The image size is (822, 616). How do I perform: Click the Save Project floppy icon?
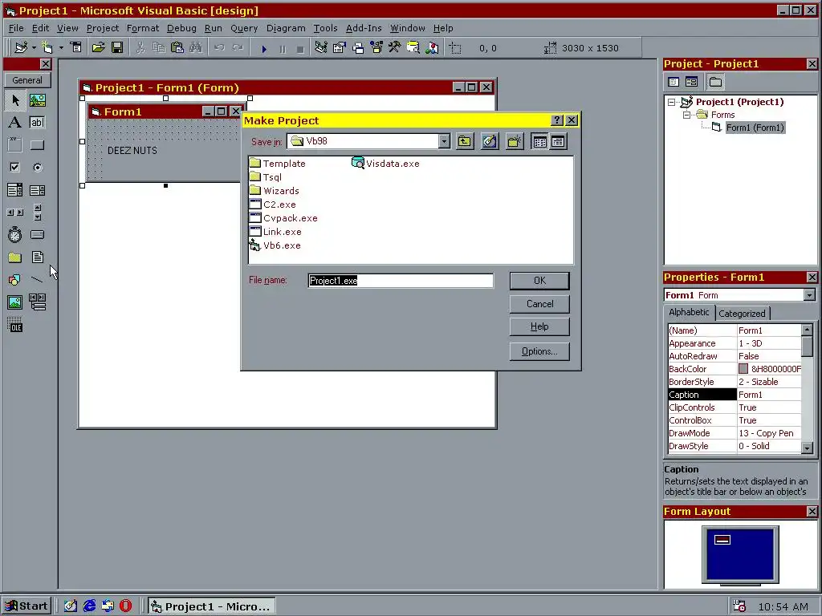click(117, 48)
